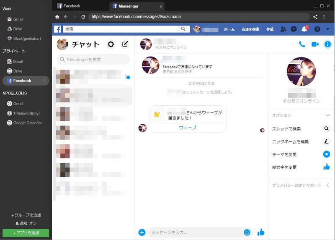Image resolution: width=335 pixels, height=240 pixels.
Task: Open first conversation with unread blue dot
Action: point(93,76)
